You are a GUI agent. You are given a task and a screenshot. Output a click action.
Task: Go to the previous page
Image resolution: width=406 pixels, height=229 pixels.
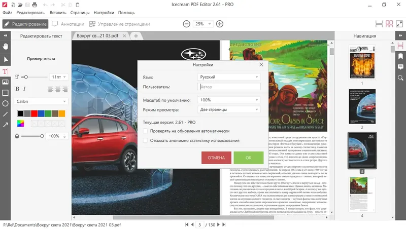point(192,224)
